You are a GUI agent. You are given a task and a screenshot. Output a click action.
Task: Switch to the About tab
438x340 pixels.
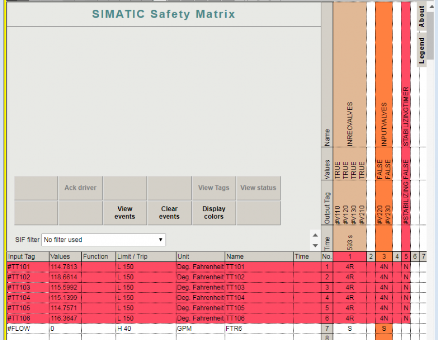421,16
